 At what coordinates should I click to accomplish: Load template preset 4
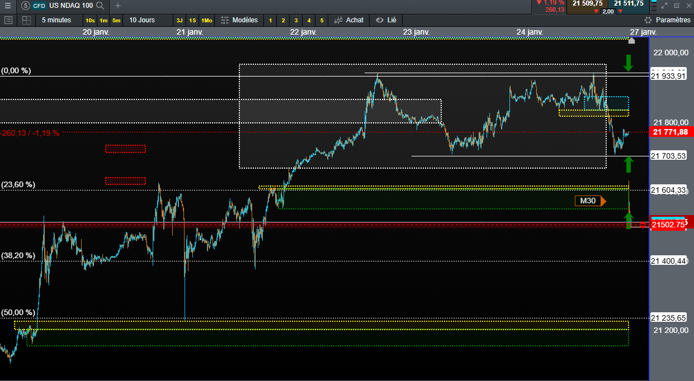pos(309,21)
